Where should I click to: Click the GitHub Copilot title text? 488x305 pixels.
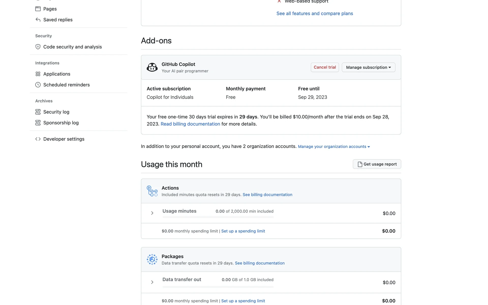(178, 64)
